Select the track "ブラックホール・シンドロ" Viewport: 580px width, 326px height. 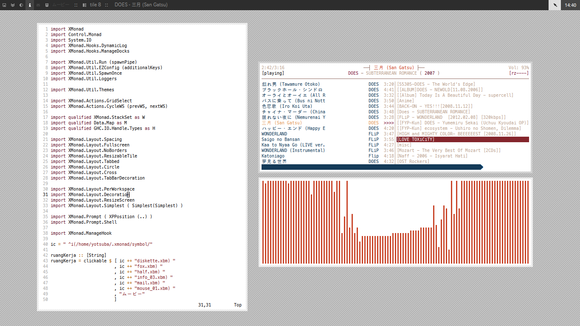tap(292, 90)
